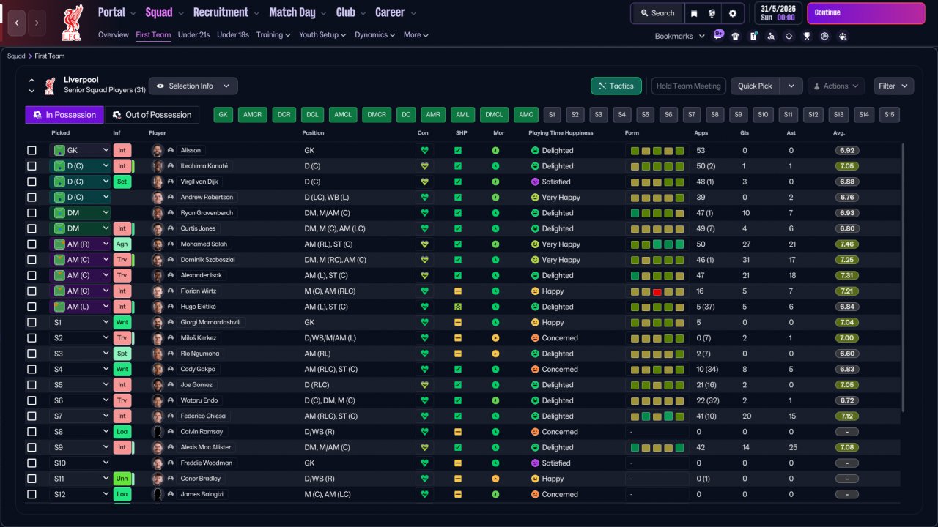Viewport: 938px width, 527px height.
Task: Click the Search button
Action: [x=657, y=13]
